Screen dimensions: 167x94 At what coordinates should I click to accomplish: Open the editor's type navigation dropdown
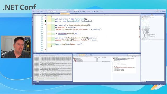tap(86, 15)
